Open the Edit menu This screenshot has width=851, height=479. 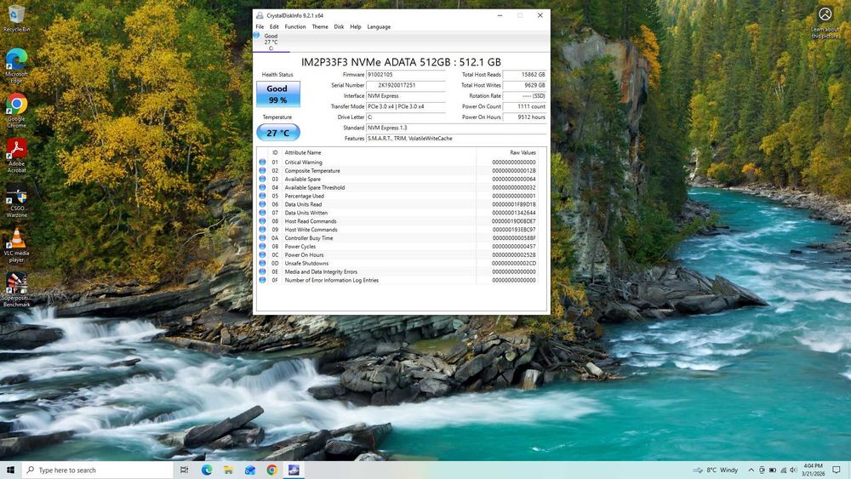pyautogui.click(x=274, y=26)
